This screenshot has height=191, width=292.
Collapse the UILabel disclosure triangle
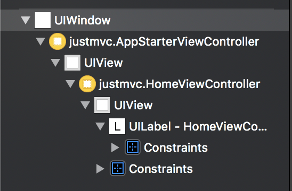tap(100, 126)
